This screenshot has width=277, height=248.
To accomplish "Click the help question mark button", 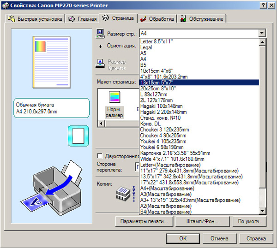I will 264,5.
